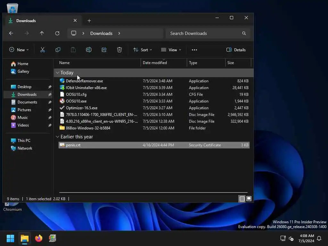Open the View dropdown menu
This screenshot has height=246, width=328.
pyautogui.click(x=171, y=50)
